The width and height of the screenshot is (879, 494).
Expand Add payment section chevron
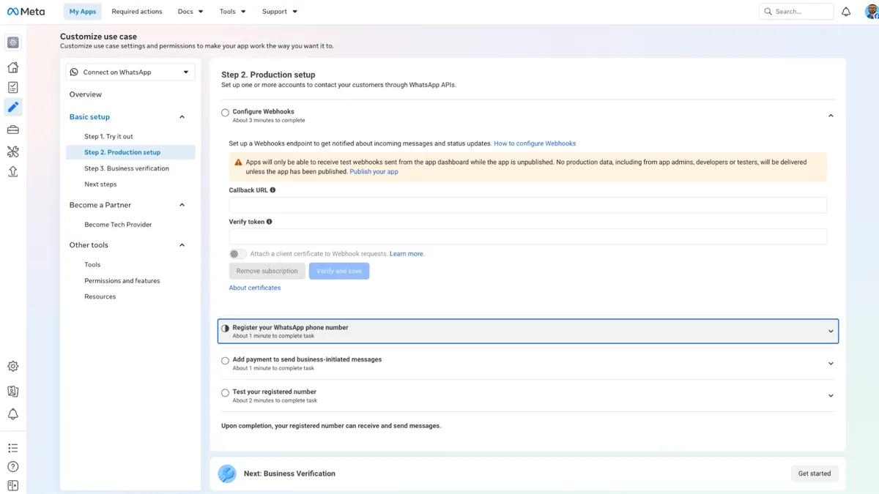(831, 364)
